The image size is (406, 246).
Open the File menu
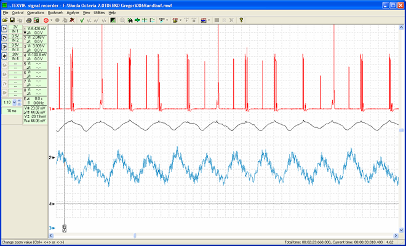[6, 12]
